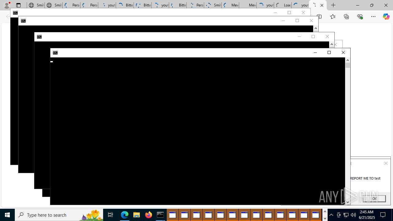
Task: Open Edge Favorites star icon
Action: pos(333,17)
